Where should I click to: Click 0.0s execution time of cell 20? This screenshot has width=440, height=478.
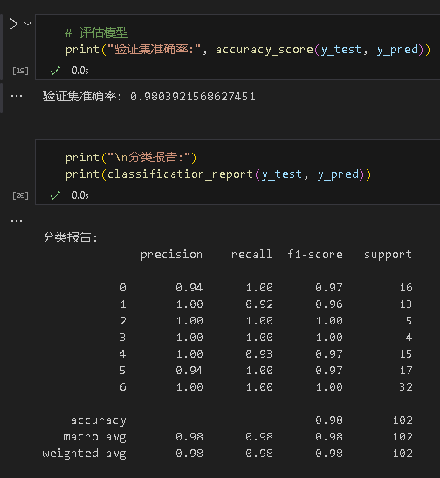(80, 195)
